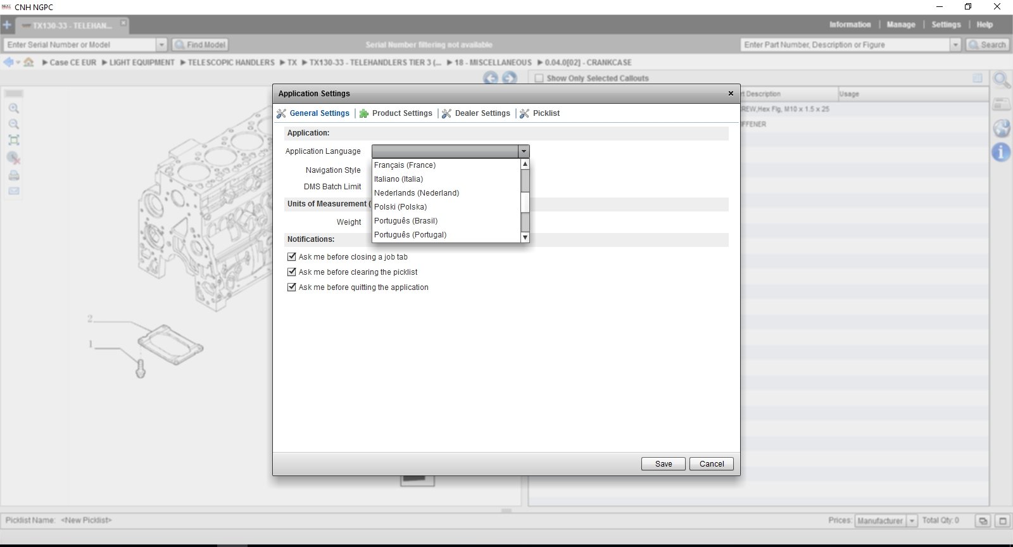1013x547 pixels.
Task: Toggle Ask me before quitting the application
Action: click(x=292, y=287)
